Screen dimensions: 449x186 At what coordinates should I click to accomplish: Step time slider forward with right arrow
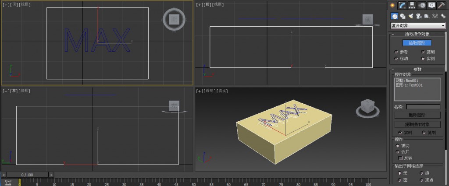[51, 175]
